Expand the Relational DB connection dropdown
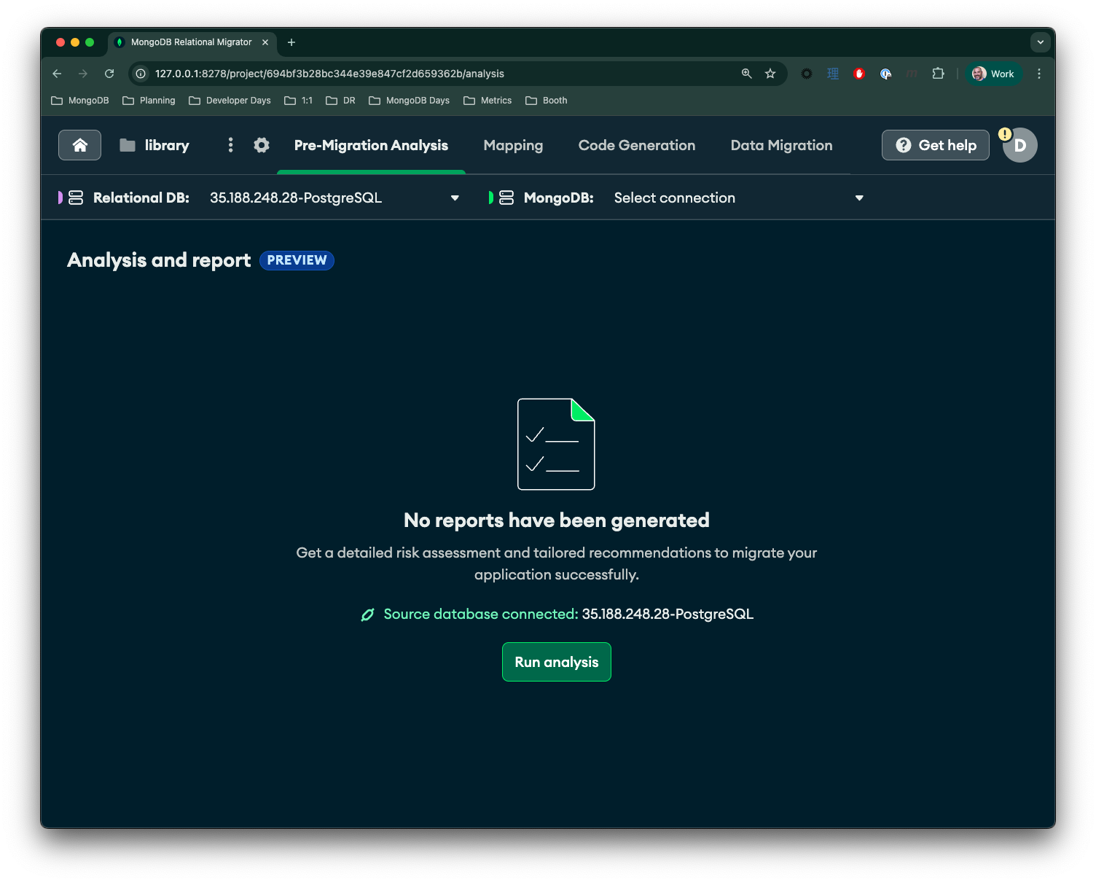1096x882 pixels. click(455, 198)
